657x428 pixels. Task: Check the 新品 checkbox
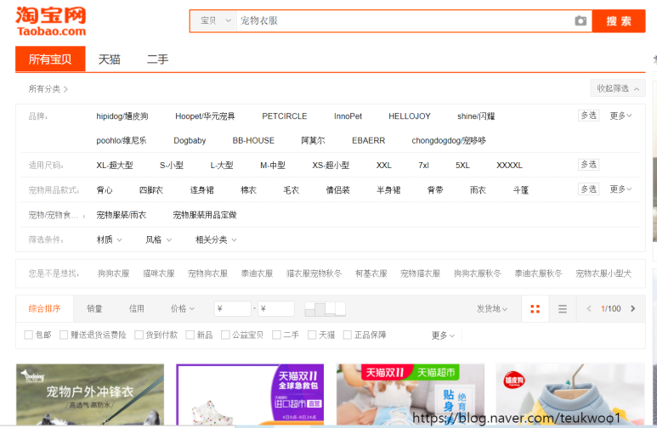pyautogui.click(x=190, y=335)
